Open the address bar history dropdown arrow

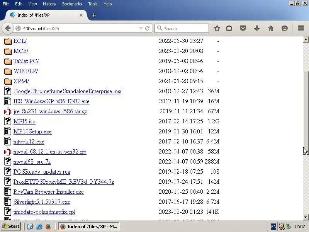coord(141,28)
